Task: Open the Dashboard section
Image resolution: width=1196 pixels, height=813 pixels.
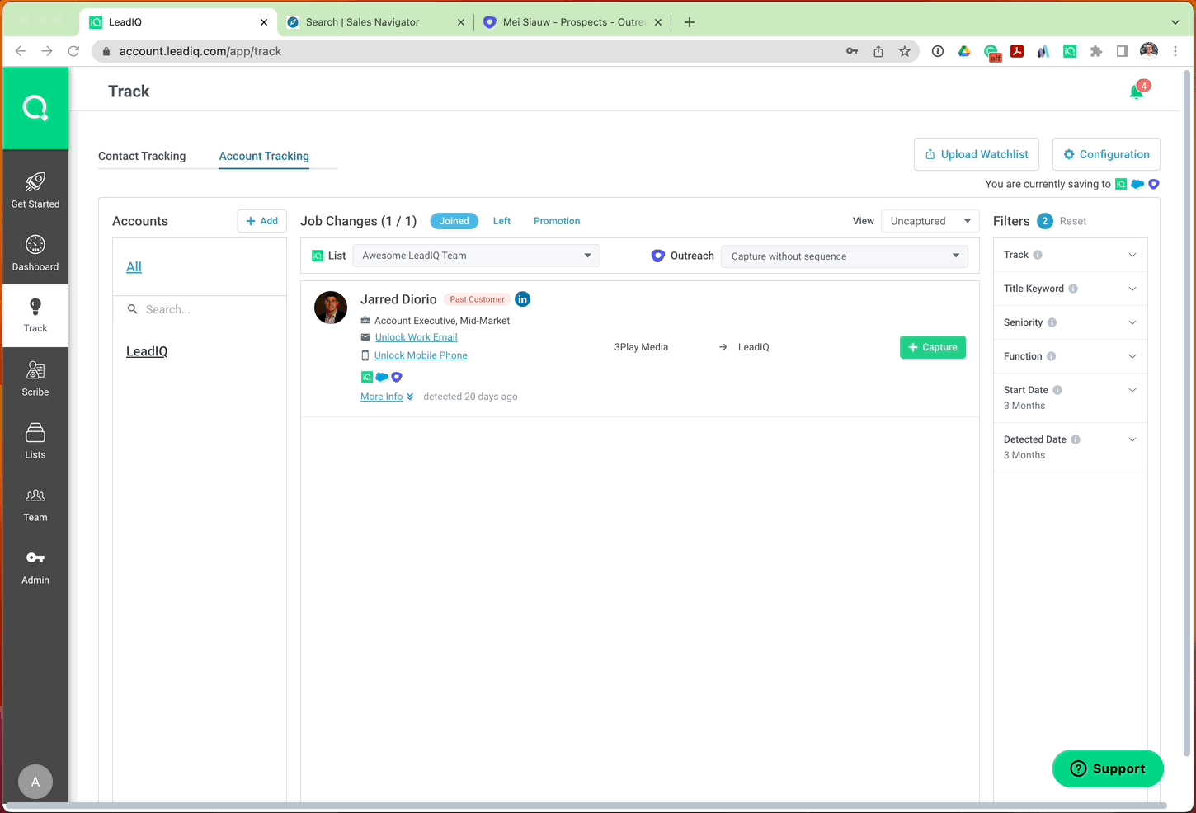Action: pyautogui.click(x=35, y=253)
